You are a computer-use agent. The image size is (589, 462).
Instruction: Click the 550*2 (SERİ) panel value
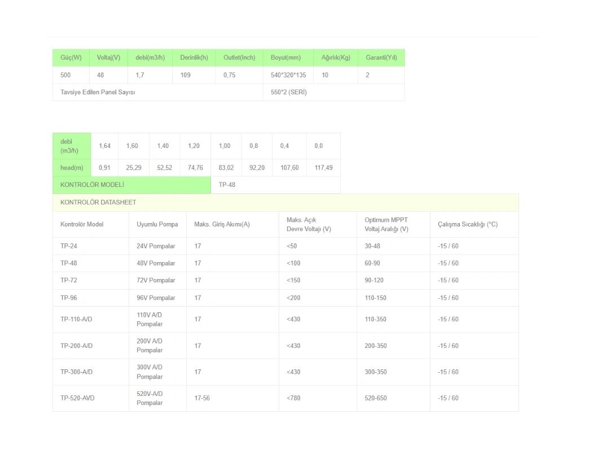pyautogui.click(x=289, y=93)
